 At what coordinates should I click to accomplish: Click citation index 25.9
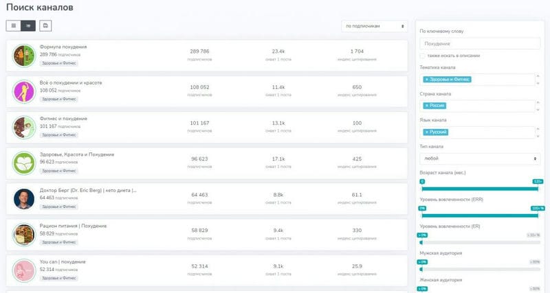point(357,266)
